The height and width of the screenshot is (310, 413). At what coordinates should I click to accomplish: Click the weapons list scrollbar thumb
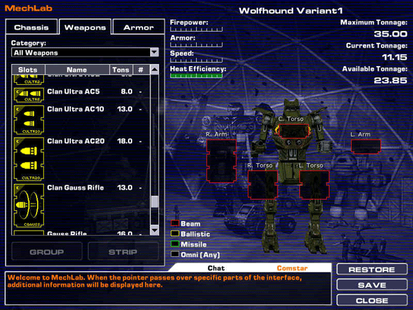155,202
